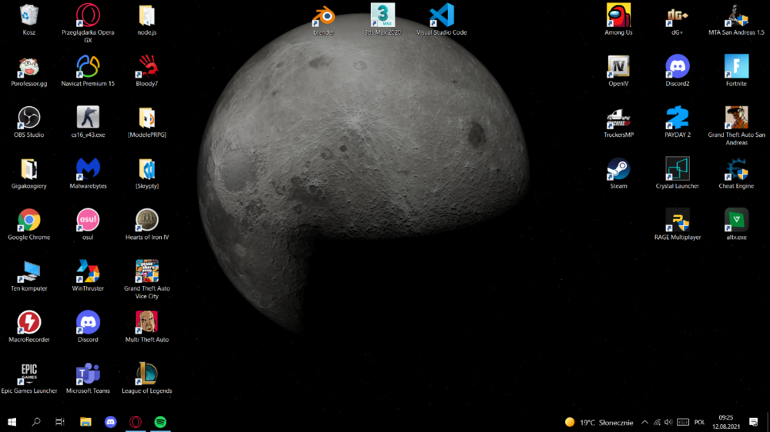Open the touch keyboard tray icon
Image resolution: width=770 pixels, height=432 pixels.
[x=682, y=422]
